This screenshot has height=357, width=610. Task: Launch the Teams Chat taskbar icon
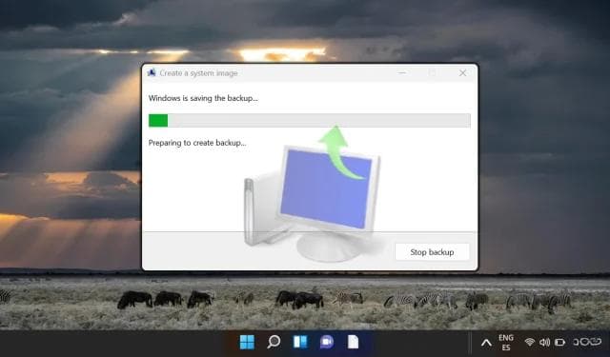point(327,342)
